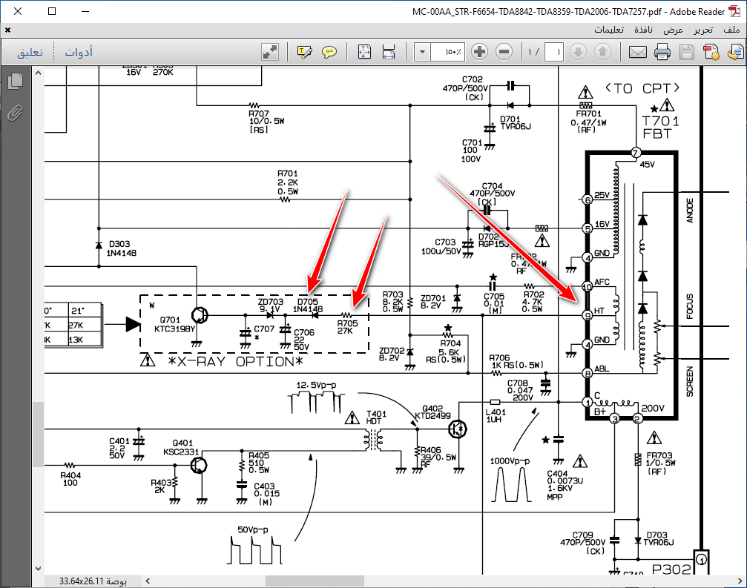
Task: Open the page thumbnails panel
Action: click(16, 81)
